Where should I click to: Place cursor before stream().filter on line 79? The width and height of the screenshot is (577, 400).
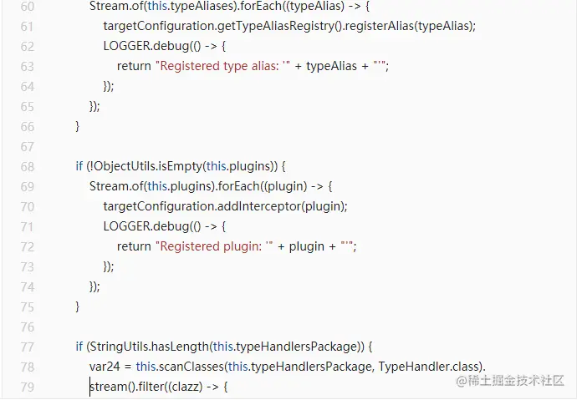pyautogui.click(x=90, y=387)
